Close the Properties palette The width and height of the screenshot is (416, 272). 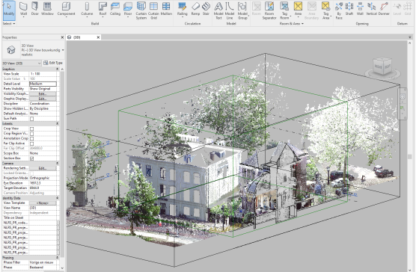(62, 37)
